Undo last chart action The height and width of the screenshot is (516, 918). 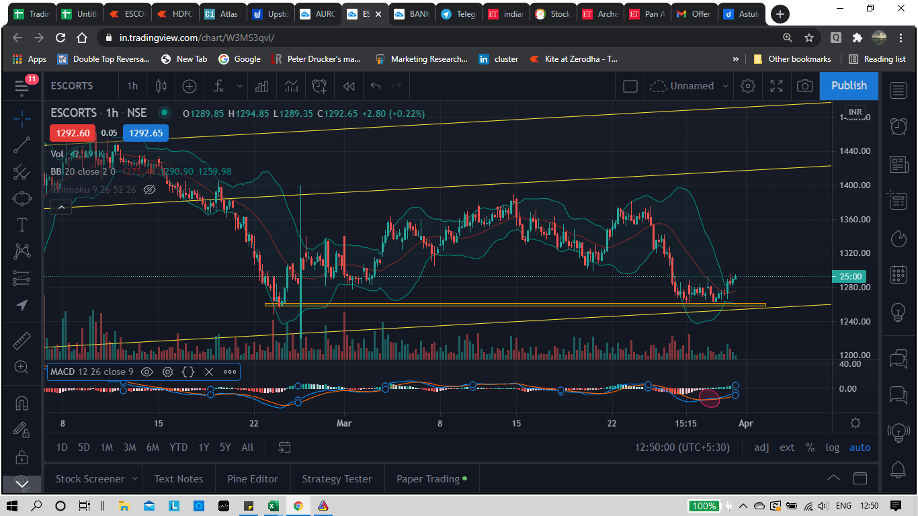376,86
